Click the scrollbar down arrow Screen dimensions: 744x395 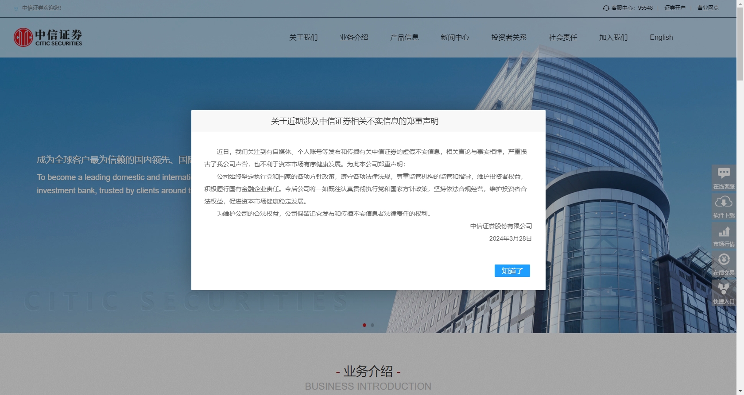point(740,391)
